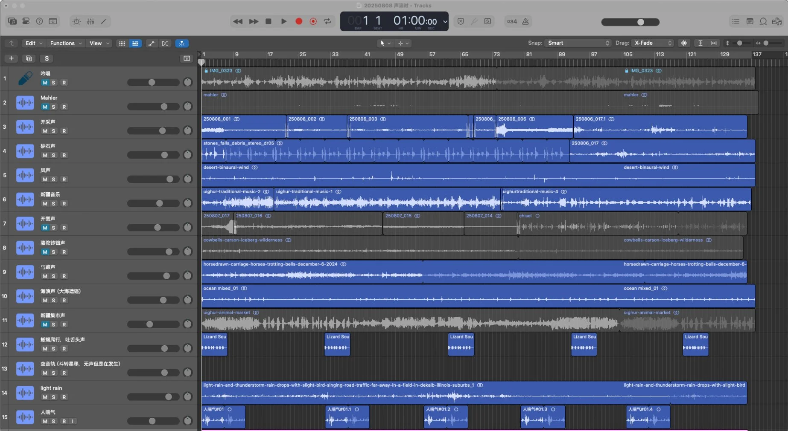788x431 pixels.
Task: Click the track header configuration button
Action: pyautogui.click(x=187, y=58)
